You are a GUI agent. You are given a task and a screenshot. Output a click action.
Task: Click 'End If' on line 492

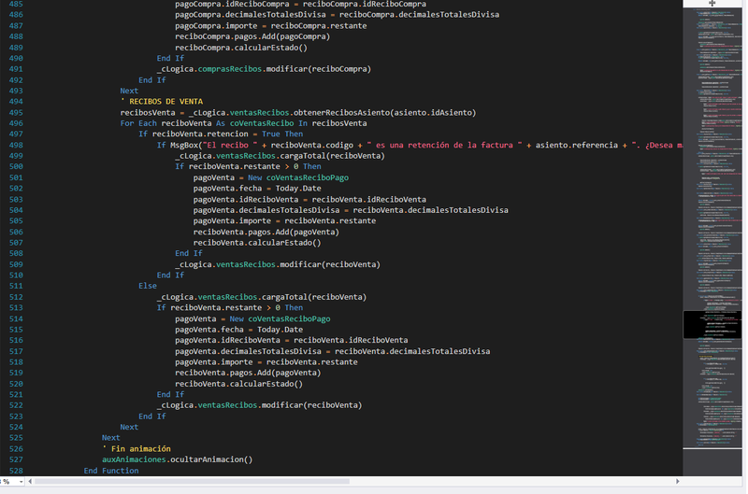tap(152, 80)
